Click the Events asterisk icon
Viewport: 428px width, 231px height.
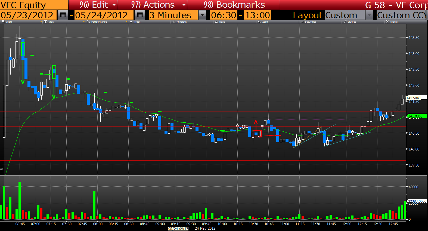[x=387, y=22]
